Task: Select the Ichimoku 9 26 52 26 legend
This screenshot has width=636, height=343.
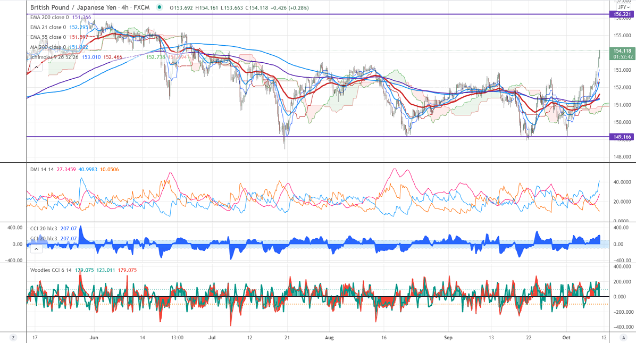Action: point(54,57)
